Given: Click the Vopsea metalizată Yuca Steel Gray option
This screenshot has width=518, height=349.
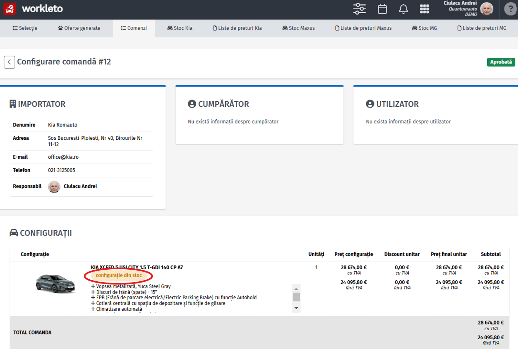Looking at the screenshot, I should coord(131,286).
